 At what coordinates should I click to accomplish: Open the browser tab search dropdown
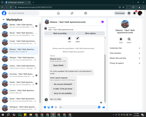click(x=2, y=2)
